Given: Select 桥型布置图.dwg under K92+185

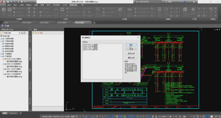Looking at the screenshot, I should 16,77.
